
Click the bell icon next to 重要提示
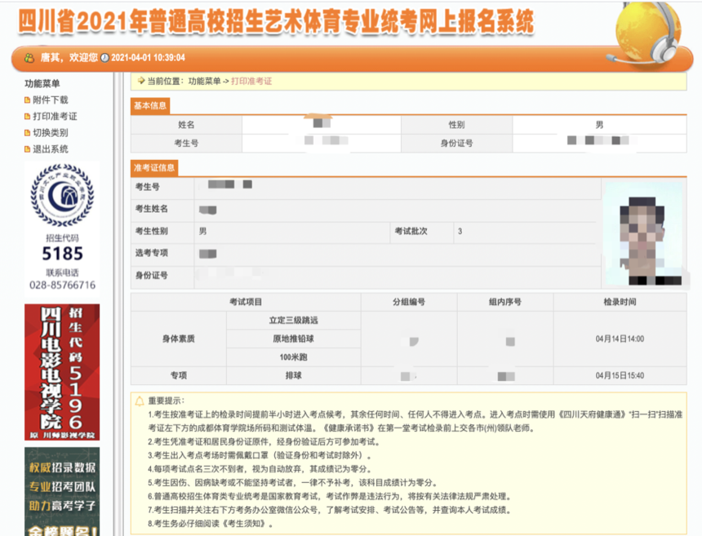(x=140, y=401)
